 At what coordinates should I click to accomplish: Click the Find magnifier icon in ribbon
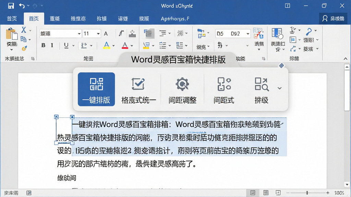pos(309,31)
